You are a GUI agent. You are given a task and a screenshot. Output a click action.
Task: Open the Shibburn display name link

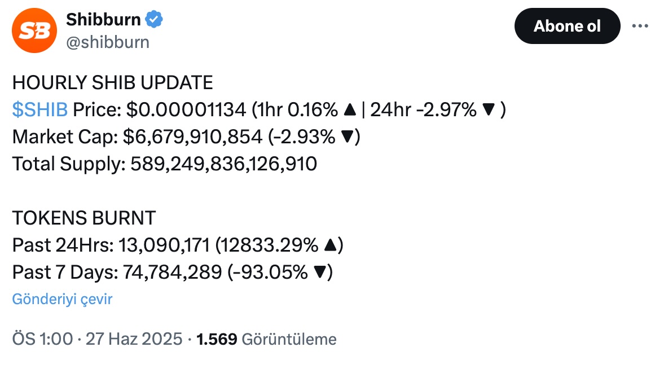[x=103, y=20]
